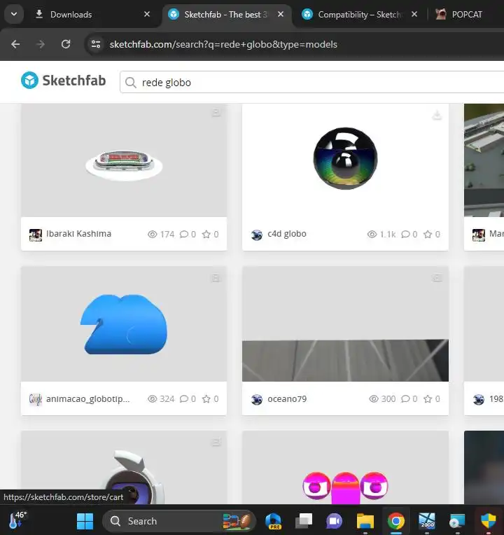
Task: Open the oceano79 model thumbnail
Action: [x=345, y=324]
